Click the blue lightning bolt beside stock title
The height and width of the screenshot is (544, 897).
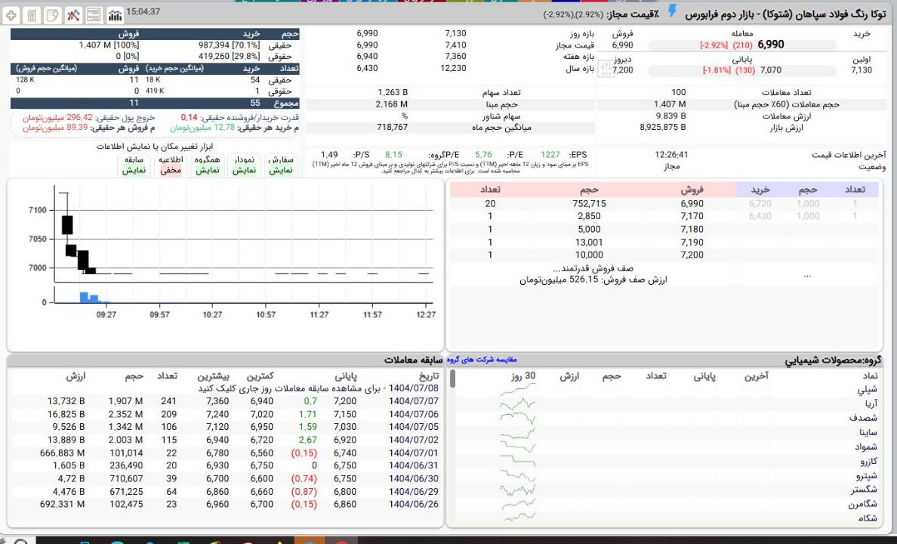click(x=673, y=13)
